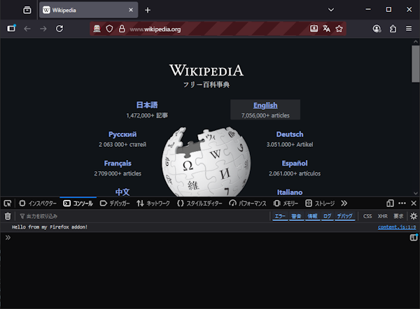The image size is (420, 309).
Task: Open the DevTools three-dot options menu
Action: point(402,203)
